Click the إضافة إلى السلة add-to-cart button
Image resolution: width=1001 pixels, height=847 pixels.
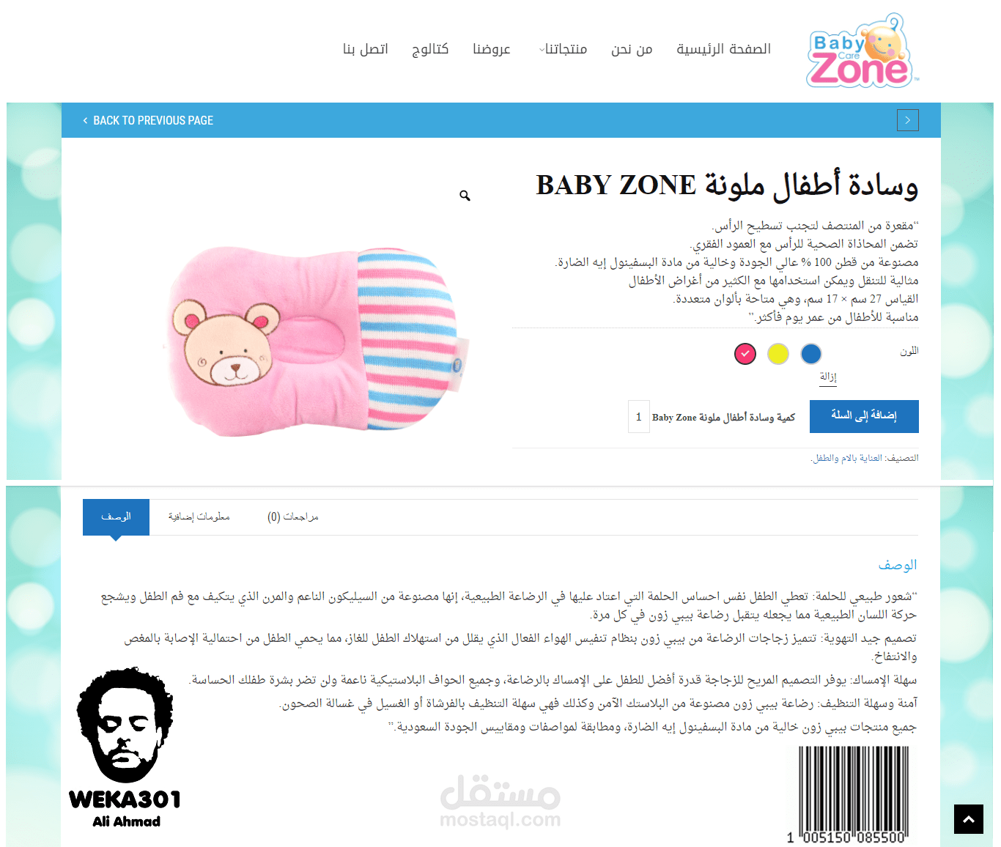pos(864,416)
